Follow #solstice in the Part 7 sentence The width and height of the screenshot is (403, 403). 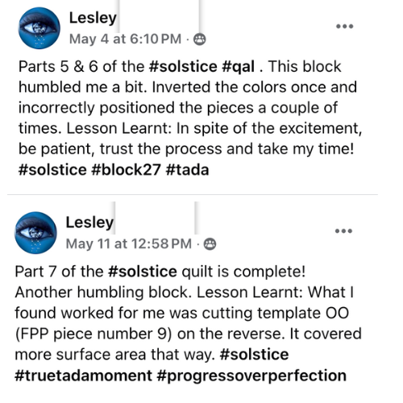143,272
